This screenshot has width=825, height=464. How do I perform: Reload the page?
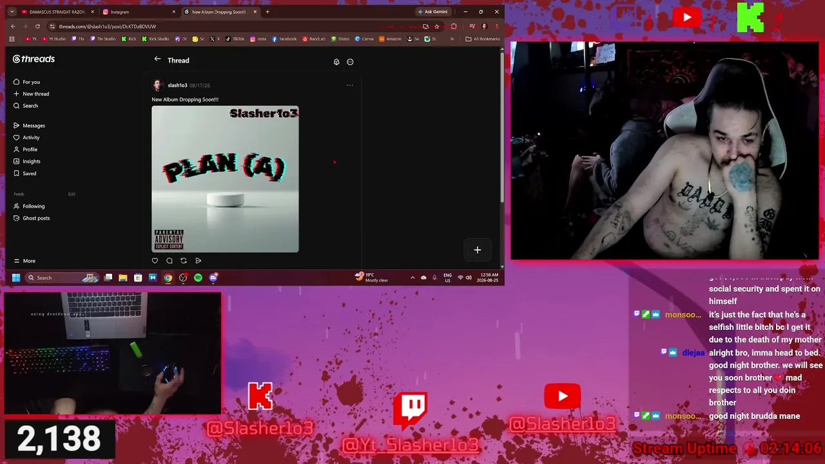pyautogui.click(x=37, y=26)
